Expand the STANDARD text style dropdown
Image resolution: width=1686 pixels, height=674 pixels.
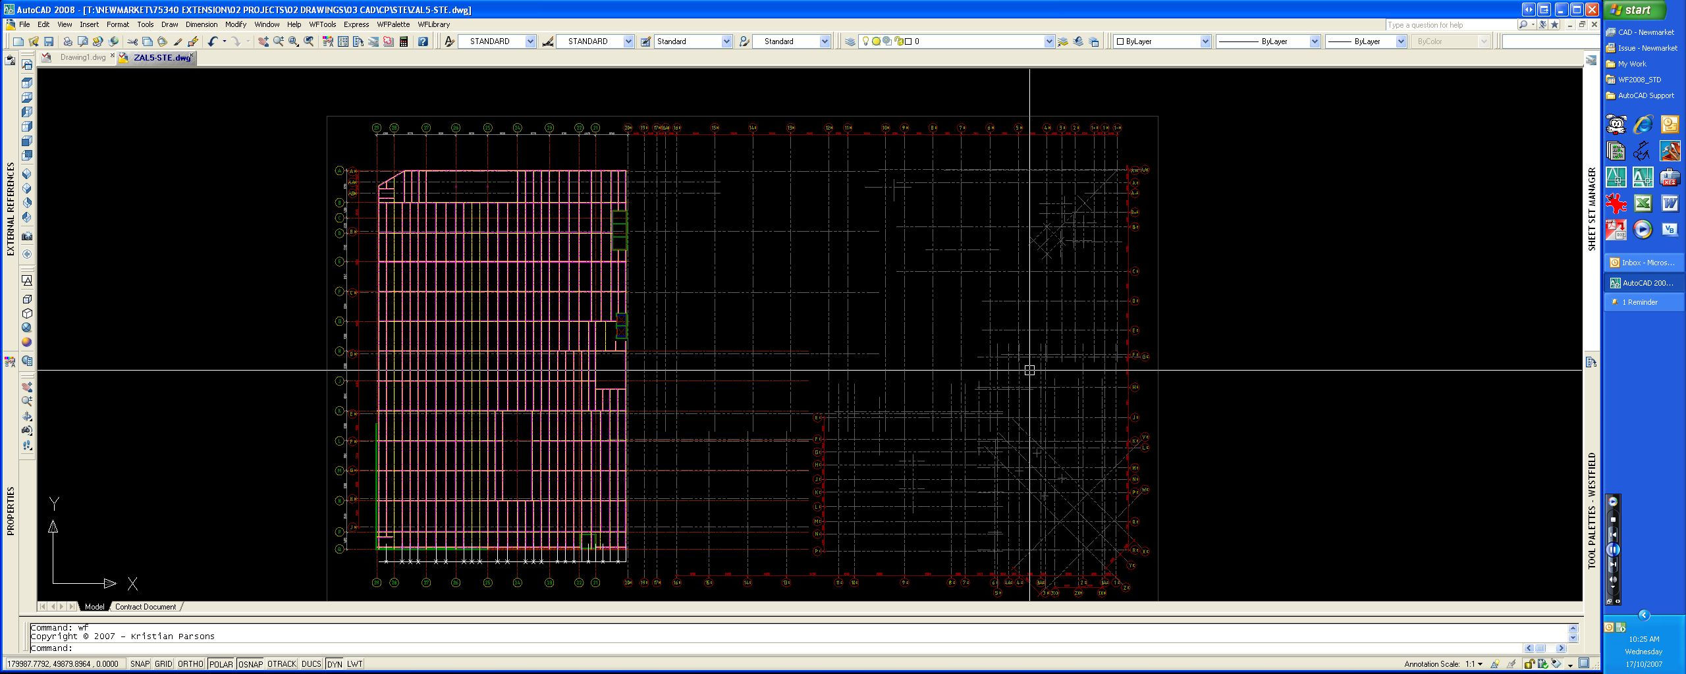[x=530, y=41]
